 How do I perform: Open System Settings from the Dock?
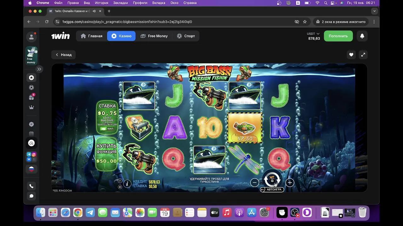point(264,213)
